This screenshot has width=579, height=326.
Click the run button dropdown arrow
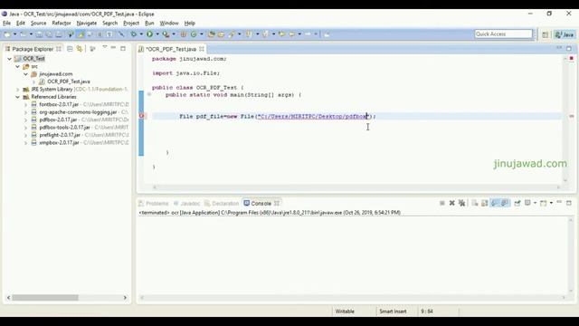[x=157, y=34]
